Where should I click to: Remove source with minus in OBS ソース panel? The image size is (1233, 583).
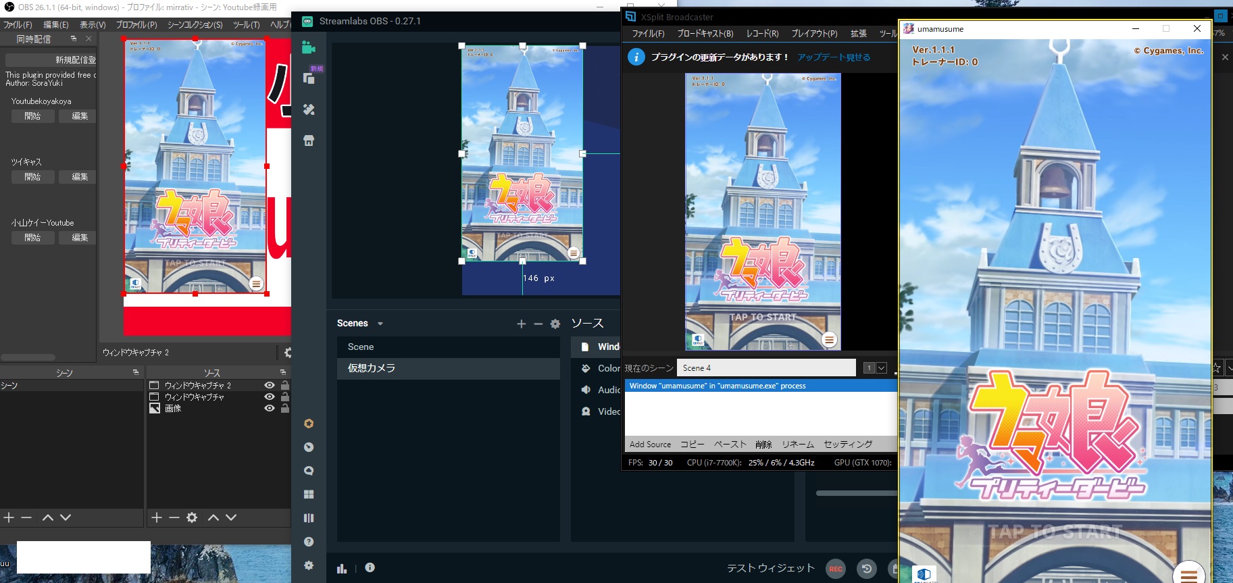tap(174, 517)
